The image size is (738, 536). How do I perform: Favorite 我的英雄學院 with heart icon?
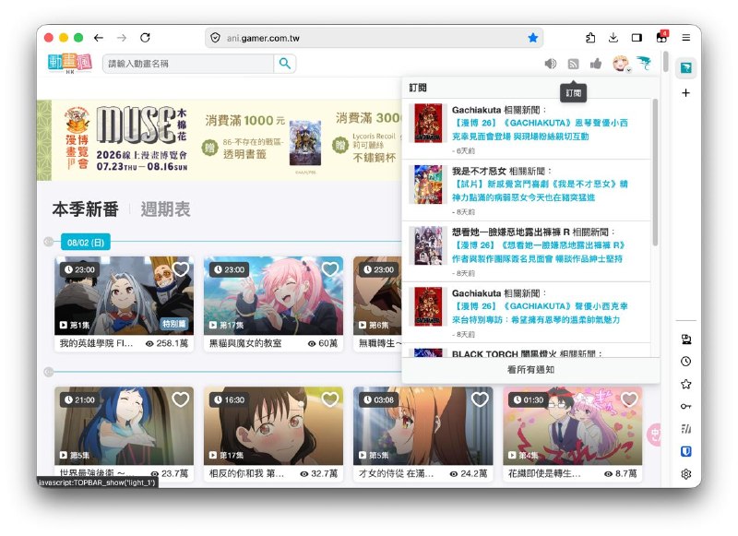[x=181, y=269]
